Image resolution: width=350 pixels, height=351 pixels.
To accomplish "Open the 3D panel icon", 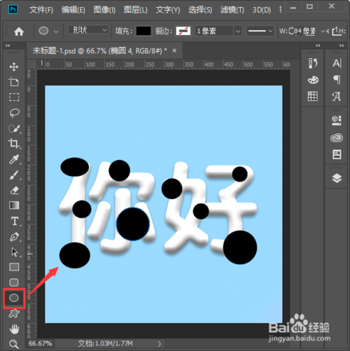I will click(x=337, y=121).
